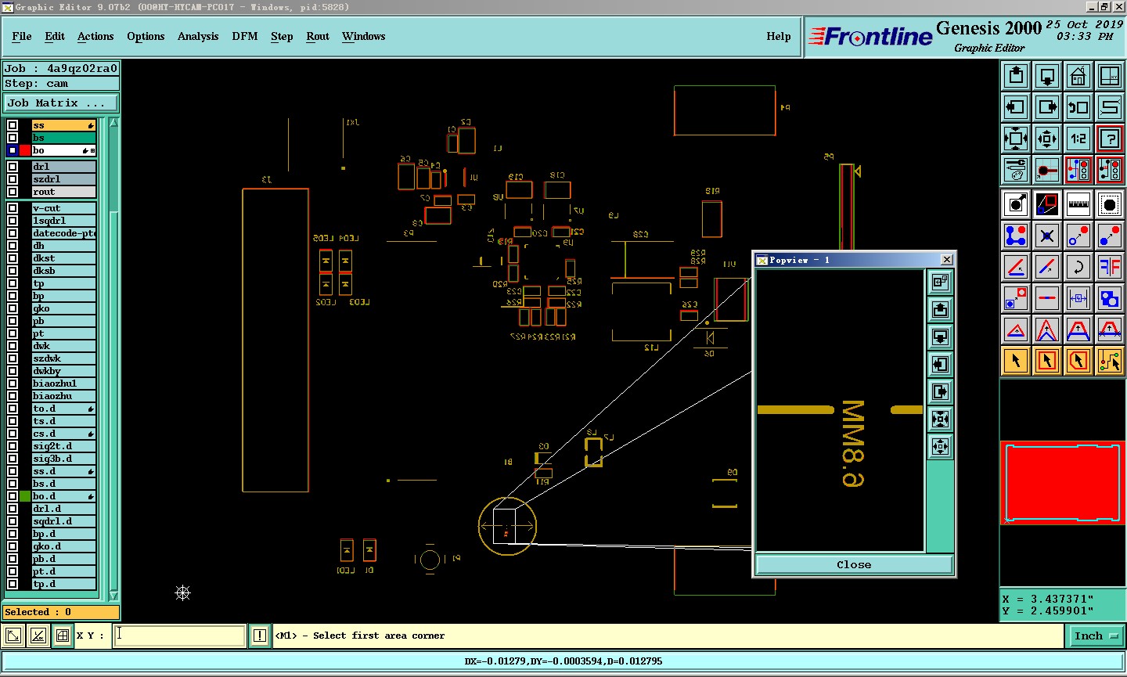Toggle the bo.d layer checkbox

(x=13, y=496)
